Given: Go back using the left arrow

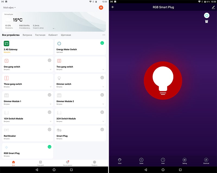Looking at the screenshot, I should pos(113,7).
